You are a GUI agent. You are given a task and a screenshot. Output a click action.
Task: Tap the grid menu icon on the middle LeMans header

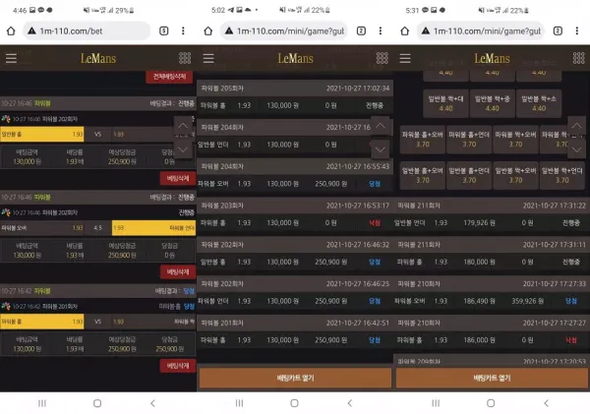click(x=382, y=58)
